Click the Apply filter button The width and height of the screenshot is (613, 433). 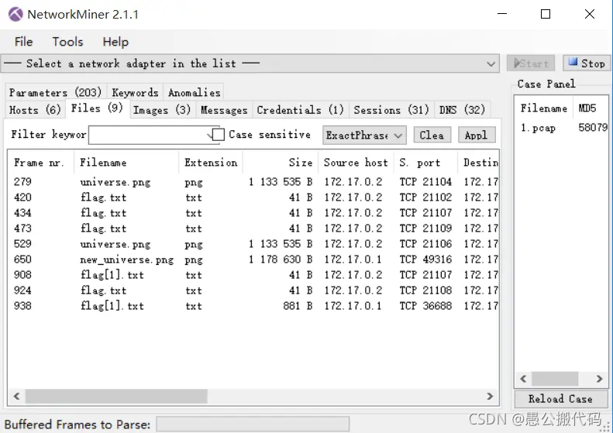476,136
